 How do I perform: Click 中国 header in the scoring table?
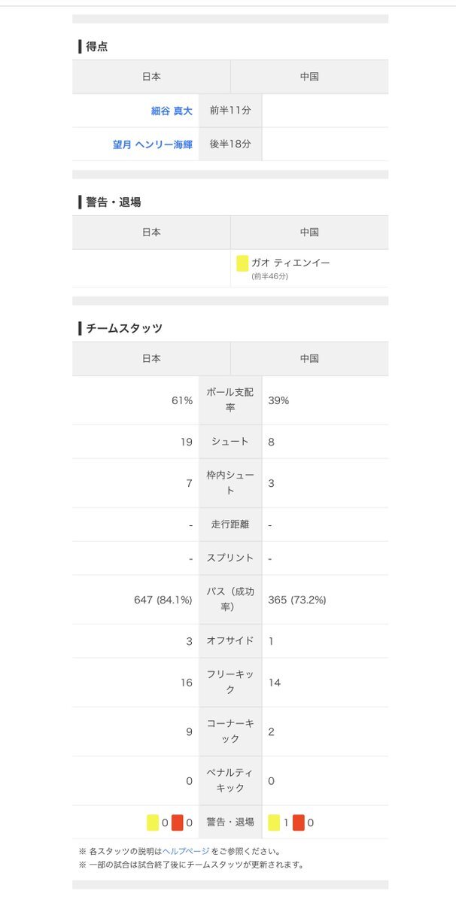tap(309, 77)
